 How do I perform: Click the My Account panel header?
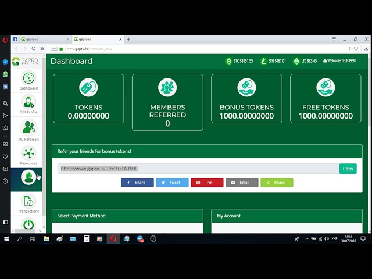(287, 216)
